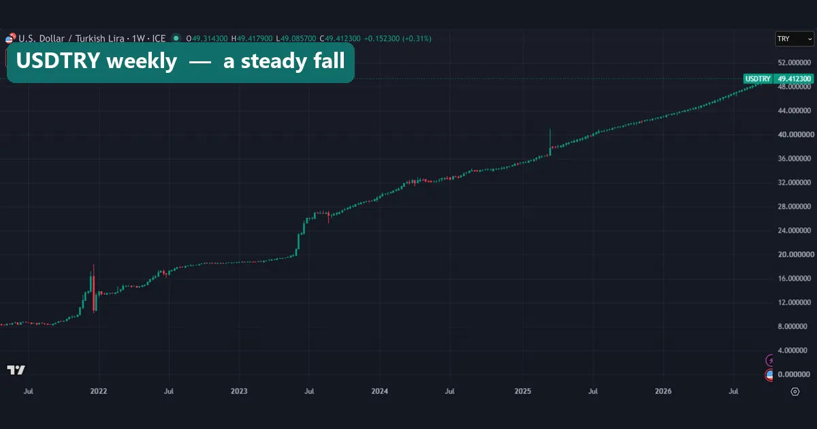Click the 52.000000 price axis label
Screen dimensions: 817x429
(x=794, y=61)
